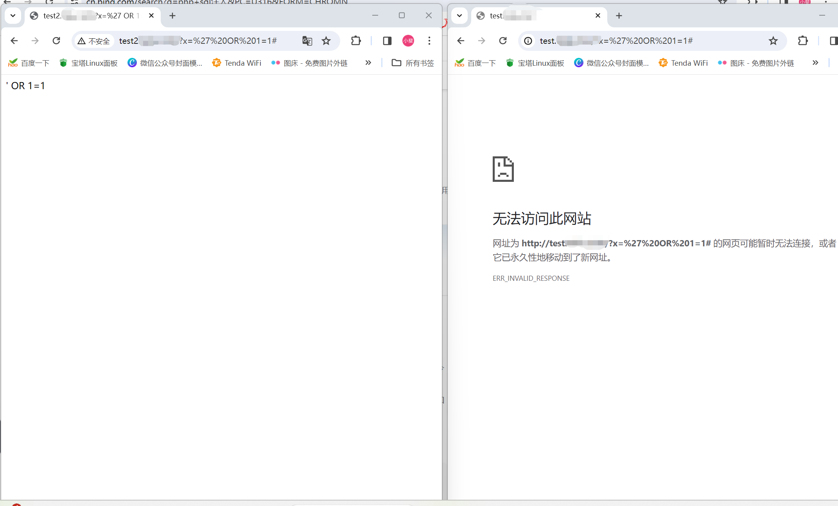Screen dimensions: 838x506
Task: Expand bookmarks overflow chevron in left window
Action: tap(368, 63)
